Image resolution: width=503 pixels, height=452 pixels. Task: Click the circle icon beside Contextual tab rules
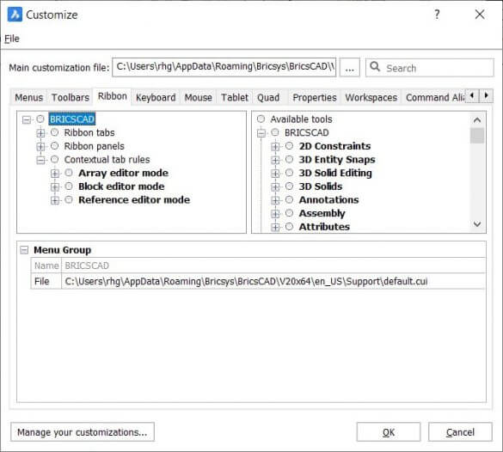pyautogui.click(x=54, y=159)
